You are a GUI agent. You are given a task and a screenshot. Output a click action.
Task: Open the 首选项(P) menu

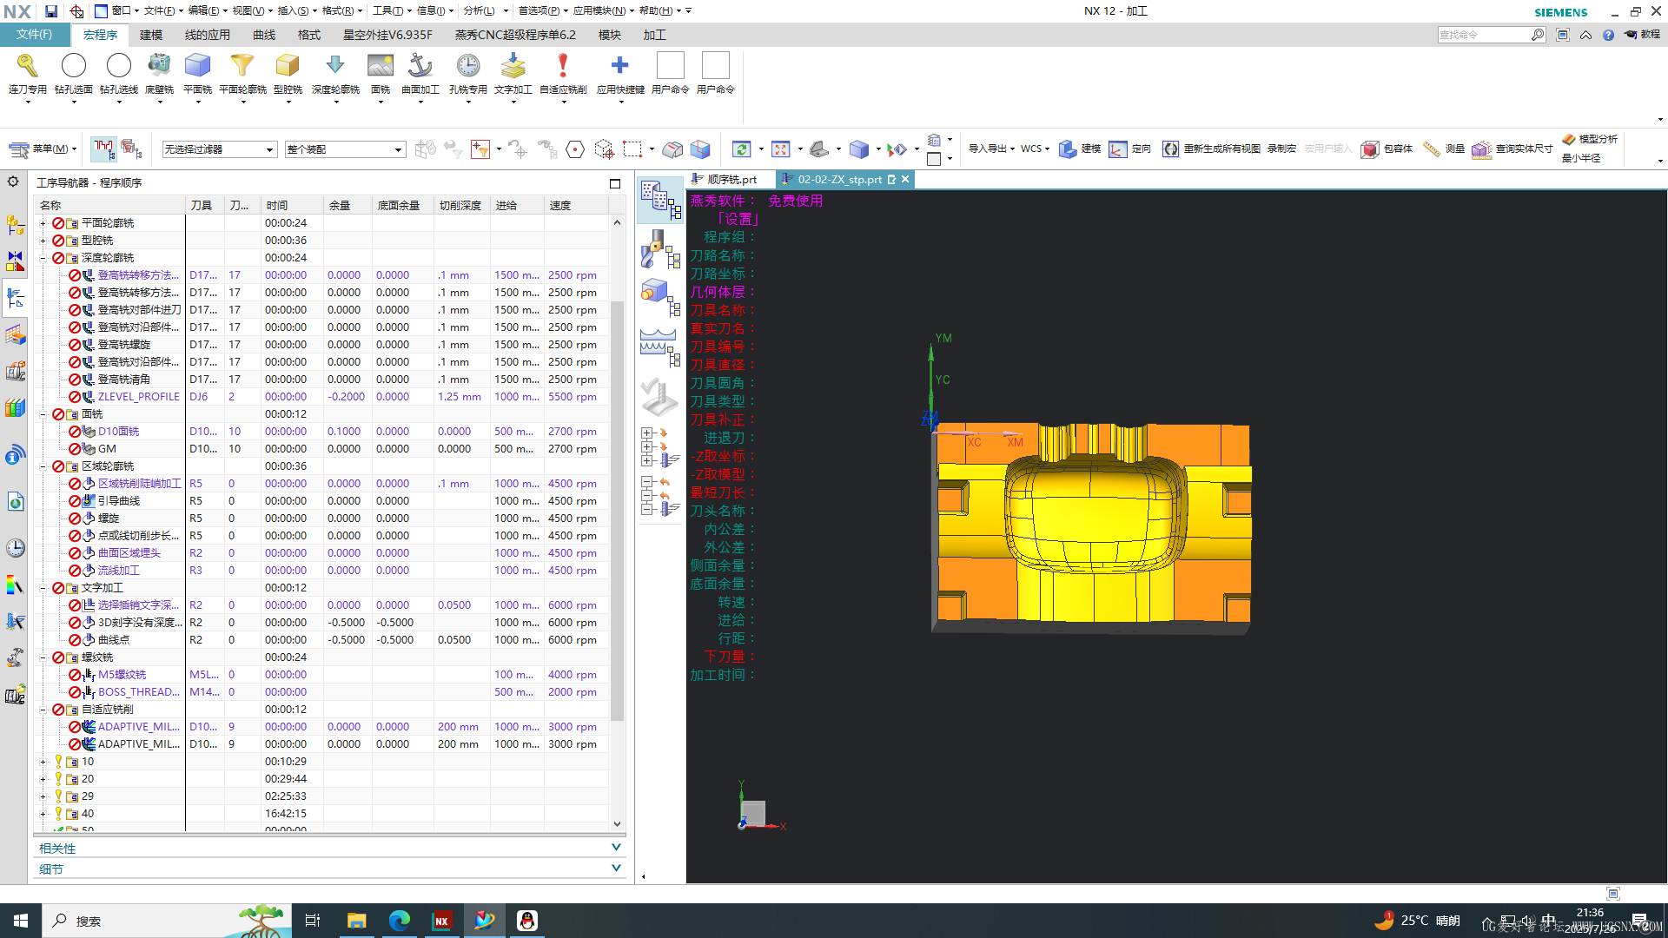(540, 10)
